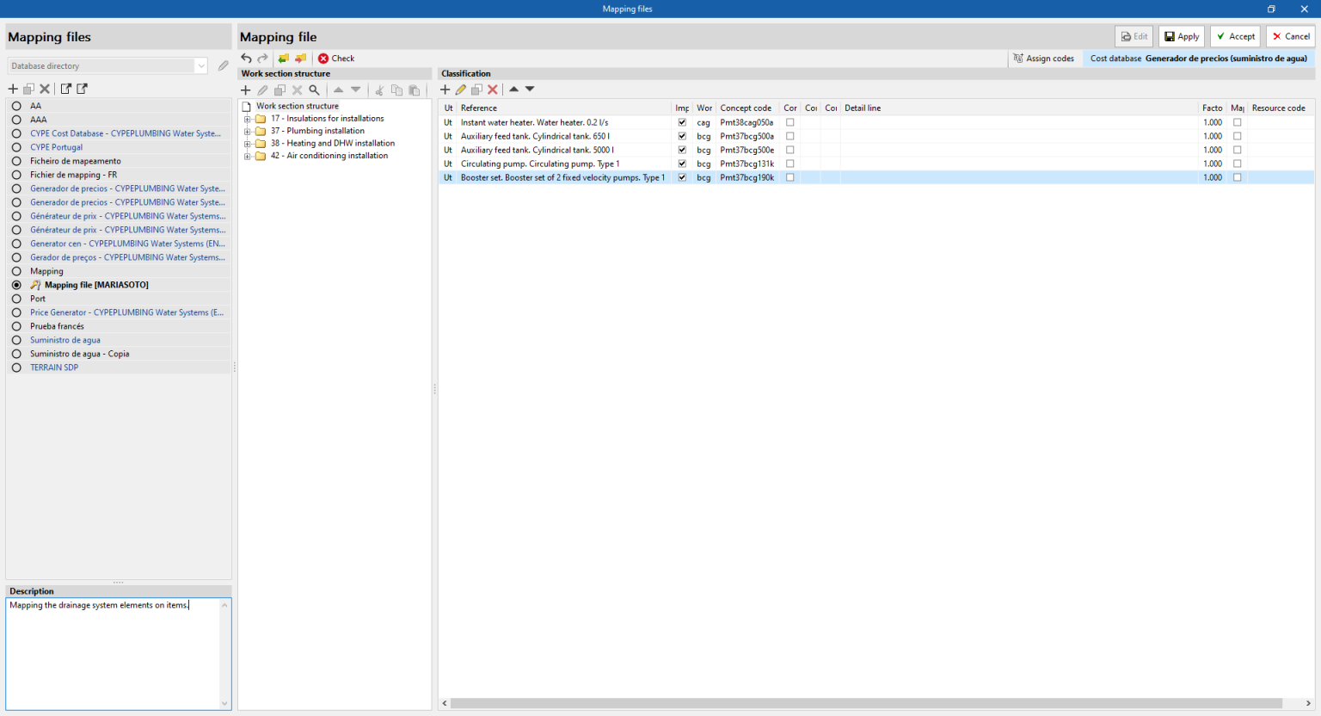Move the classification row down
This screenshot has height=716, width=1321.
tap(530, 89)
